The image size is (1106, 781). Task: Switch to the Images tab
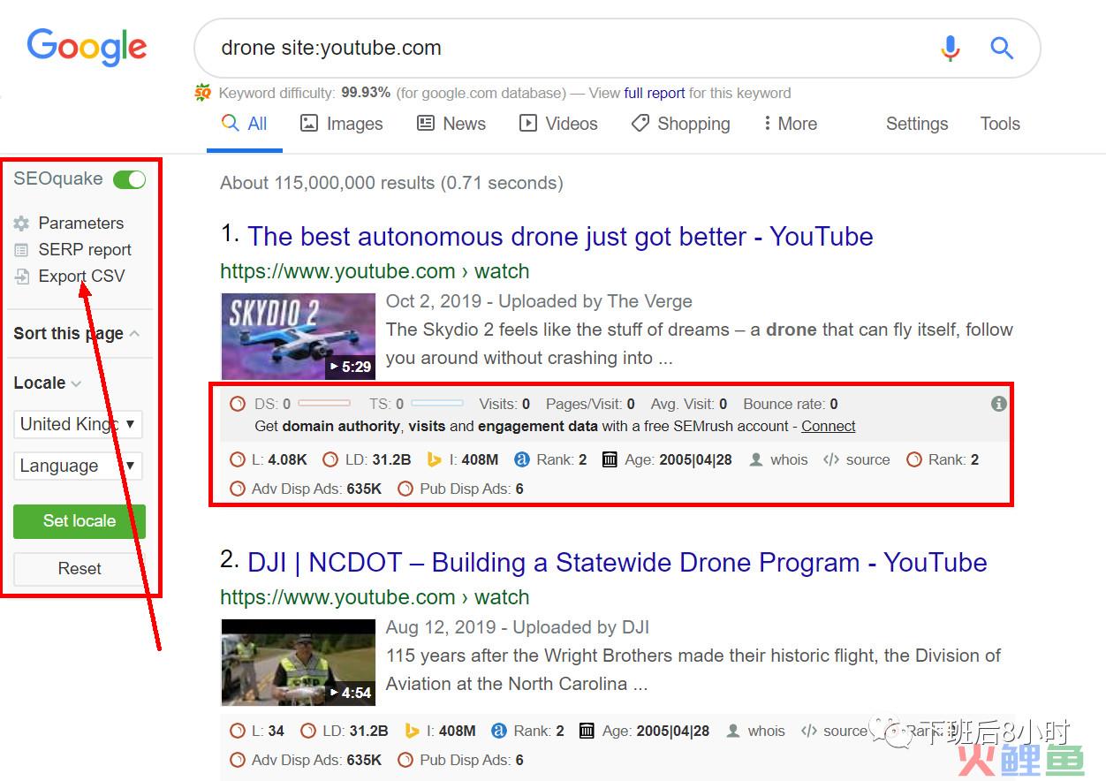tap(342, 124)
